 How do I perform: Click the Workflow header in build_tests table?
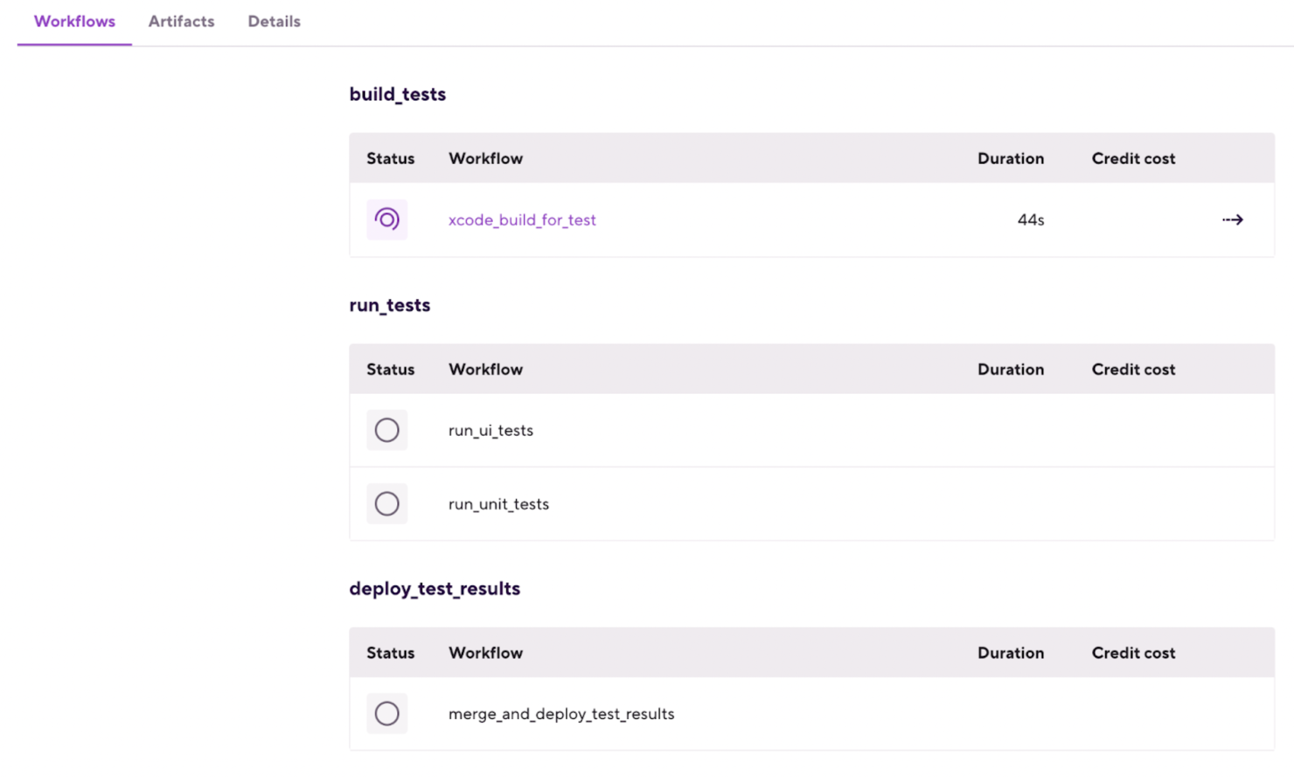pos(485,158)
